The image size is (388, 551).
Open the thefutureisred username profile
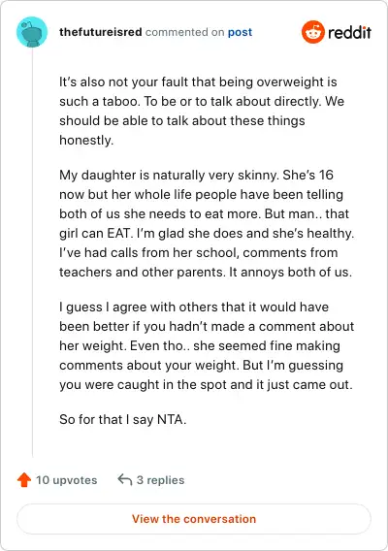point(101,32)
